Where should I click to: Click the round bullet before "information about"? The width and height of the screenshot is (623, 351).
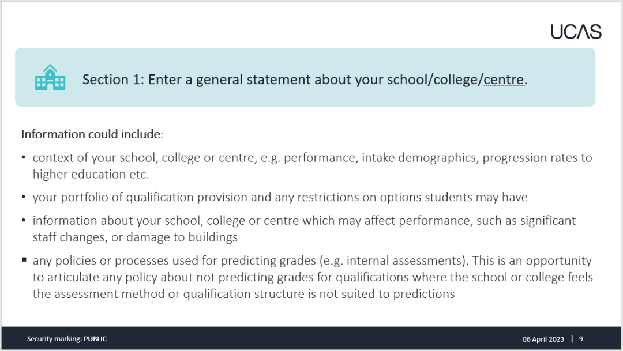(24, 221)
